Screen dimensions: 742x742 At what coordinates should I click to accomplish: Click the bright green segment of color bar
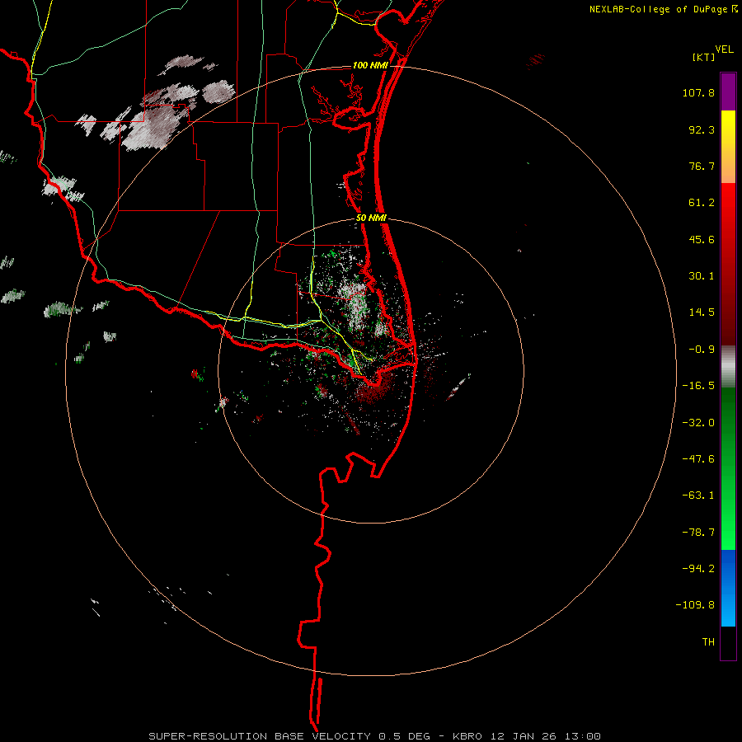point(728,468)
